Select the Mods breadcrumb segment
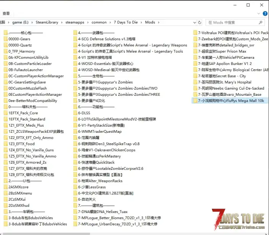This screenshot has height=235, width=269. [150, 22]
